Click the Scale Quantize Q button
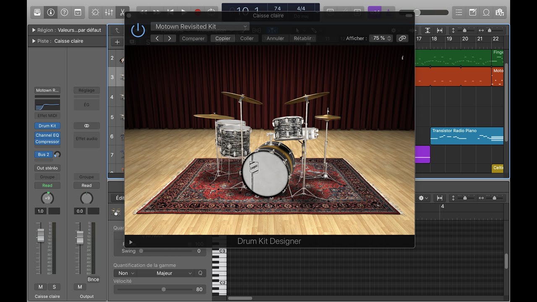 [x=200, y=273]
